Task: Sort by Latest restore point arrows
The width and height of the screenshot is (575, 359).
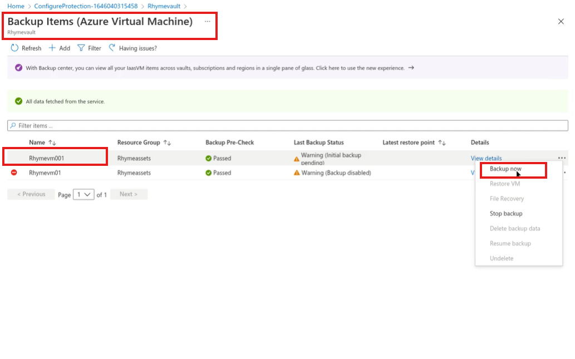Action: pos(442,142)
